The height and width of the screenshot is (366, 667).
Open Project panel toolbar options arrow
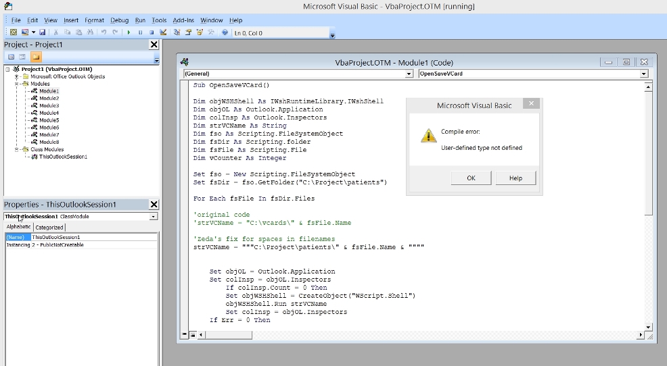(x=156, y=60)
